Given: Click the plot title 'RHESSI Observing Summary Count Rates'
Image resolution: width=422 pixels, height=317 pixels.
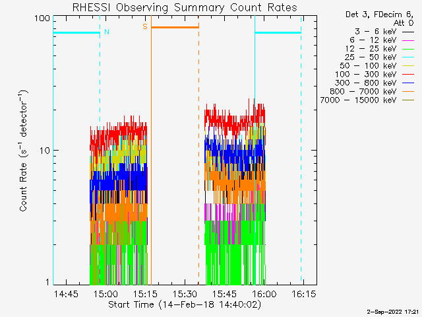Looking at the screenshot, I should coord(185,7).
